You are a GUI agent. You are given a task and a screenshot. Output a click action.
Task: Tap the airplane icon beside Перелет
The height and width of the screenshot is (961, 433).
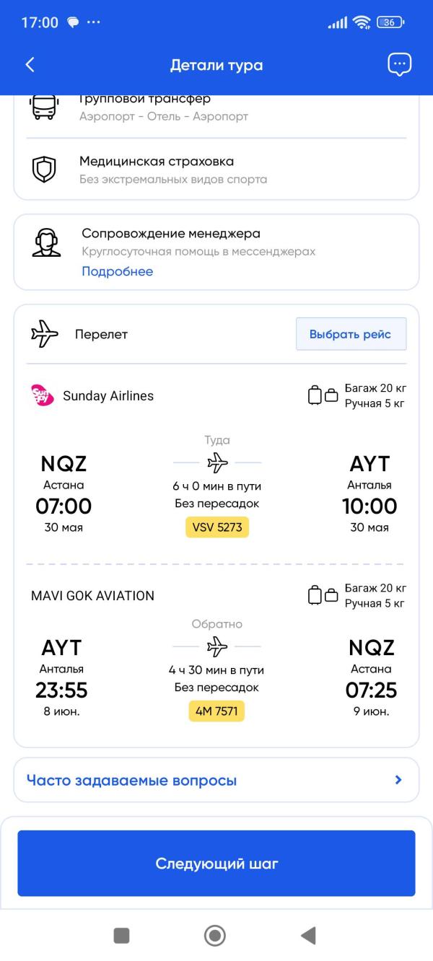[44, 334]
